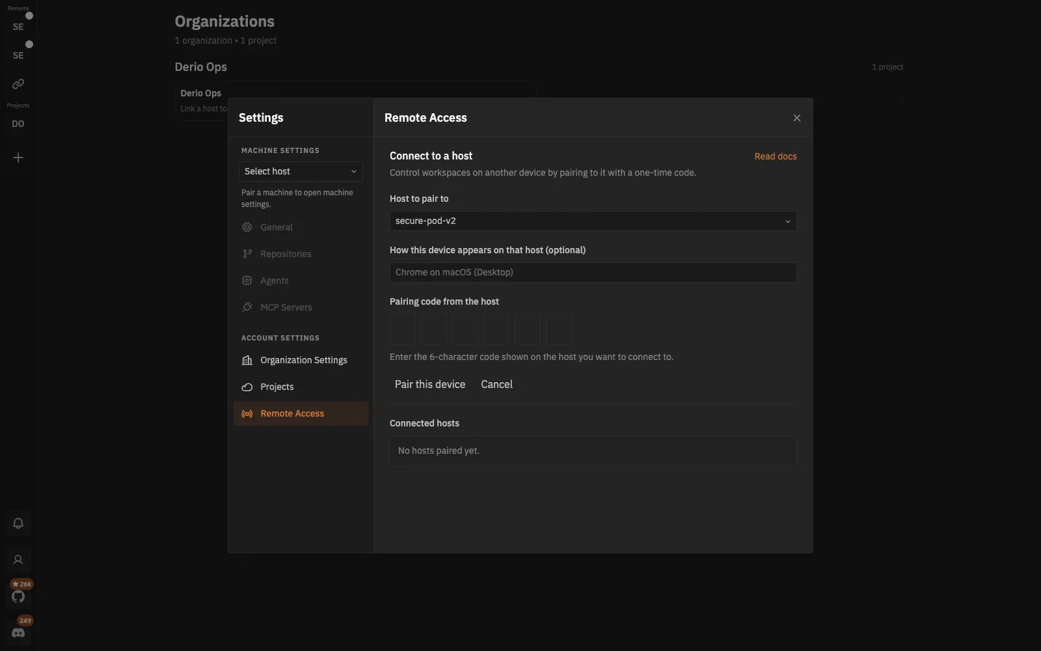1041x651 pixels.
Task: Go to Projects account settings
Action: [301, 387]
